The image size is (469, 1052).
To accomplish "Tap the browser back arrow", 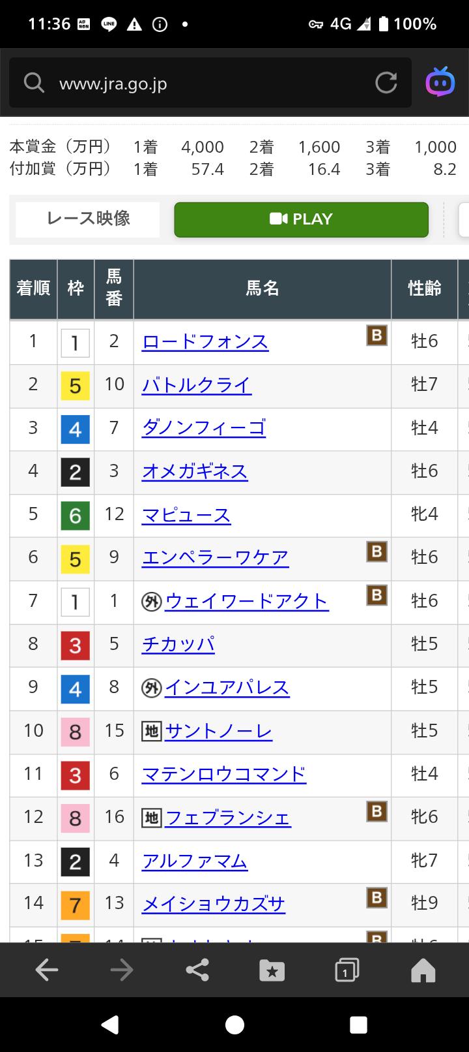I will [x=47, y=970].
